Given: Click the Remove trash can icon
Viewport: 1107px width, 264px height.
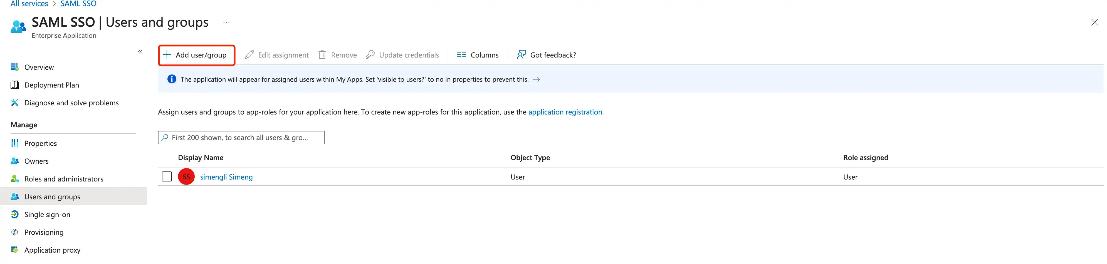Looking at the screenshot, I should (x=322, y=55).
